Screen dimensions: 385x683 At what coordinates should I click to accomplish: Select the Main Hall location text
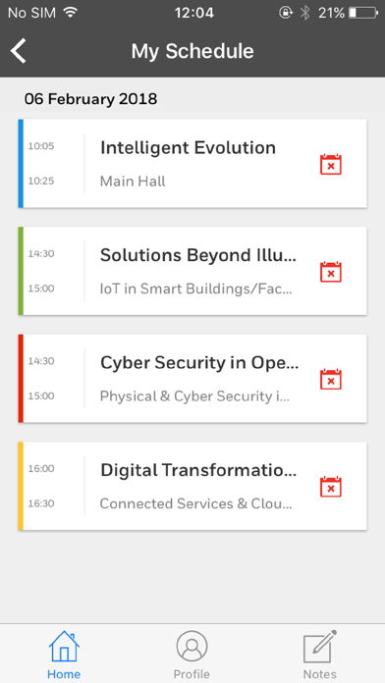tap(133, 182)
